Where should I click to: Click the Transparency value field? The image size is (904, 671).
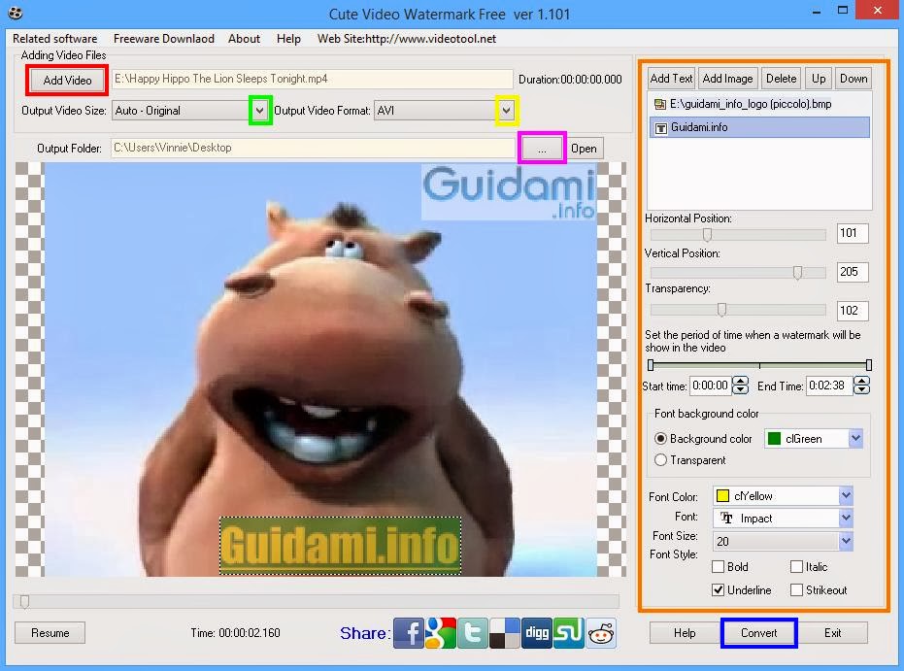coord(853,310)
